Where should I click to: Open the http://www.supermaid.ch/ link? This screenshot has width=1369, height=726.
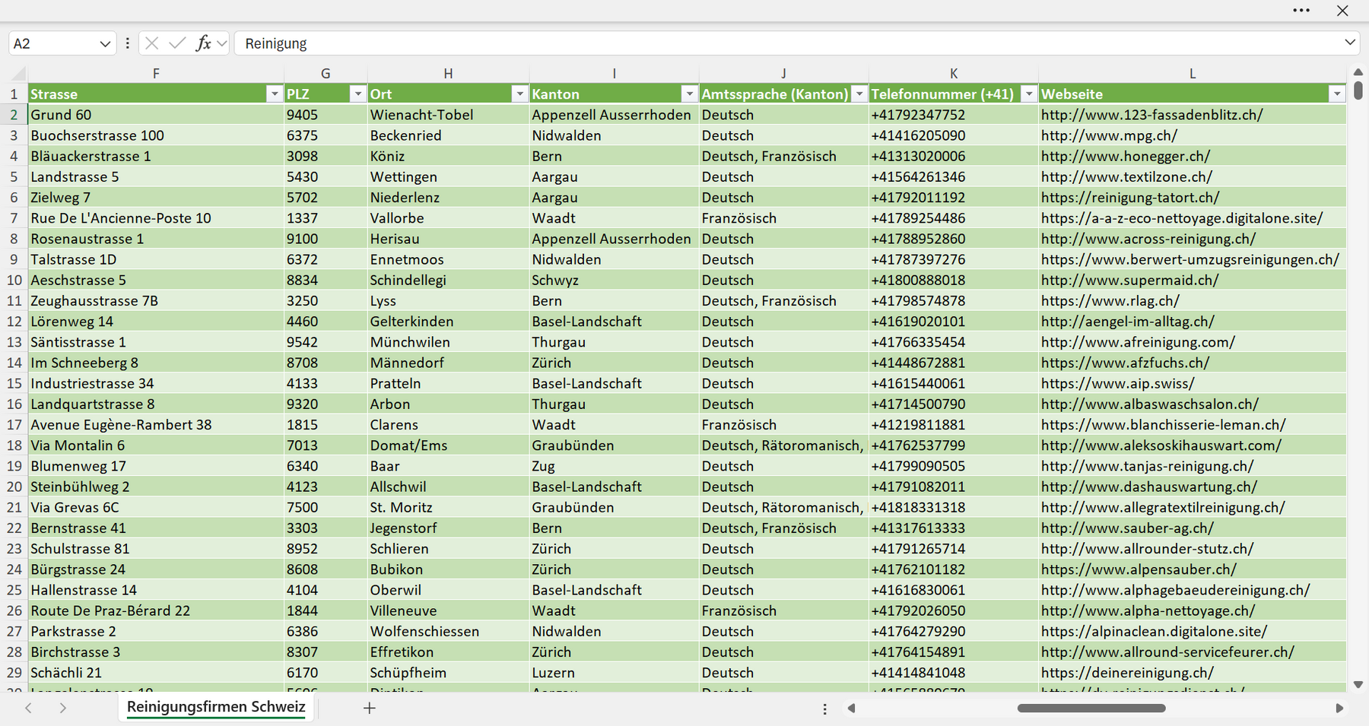(x=1129, y=280)
